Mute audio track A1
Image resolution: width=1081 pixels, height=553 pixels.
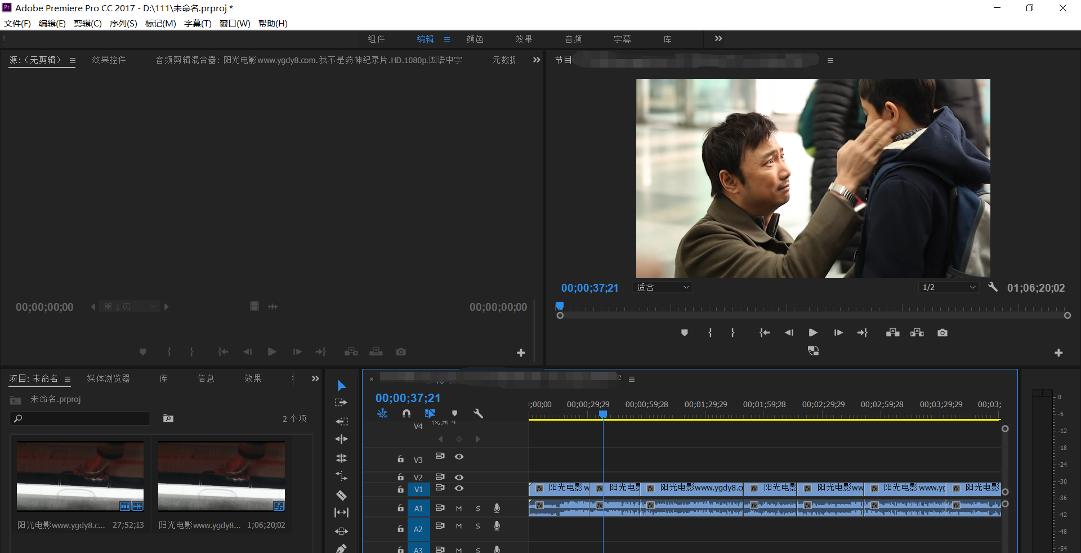(x=459, y=509)
